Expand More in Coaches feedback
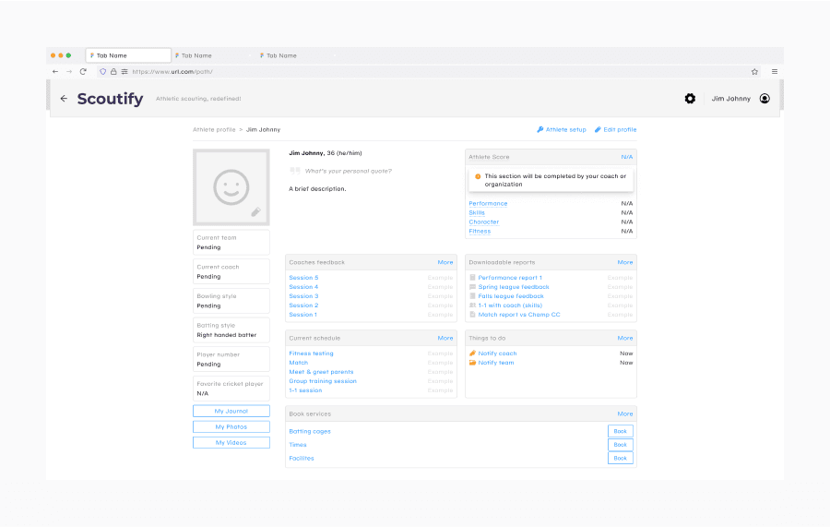This screenshot has height=527, width=830. 445,262
